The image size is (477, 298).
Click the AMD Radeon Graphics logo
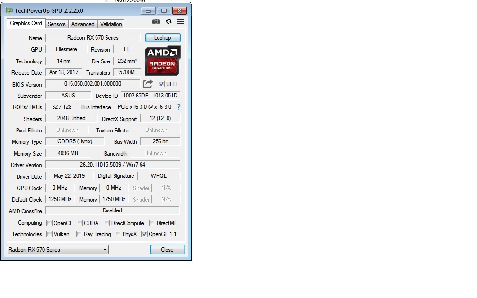pos(162,61)
